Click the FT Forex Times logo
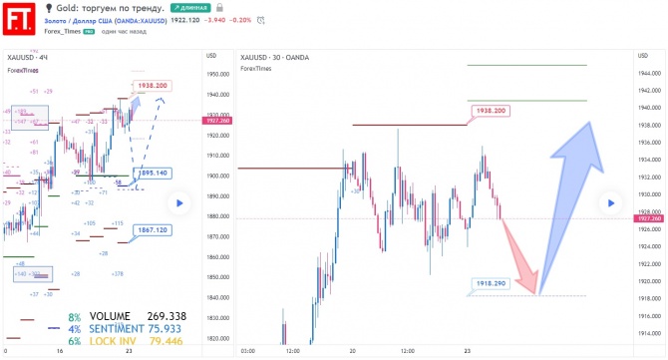The image size is (668, 360). coord(19,19)
